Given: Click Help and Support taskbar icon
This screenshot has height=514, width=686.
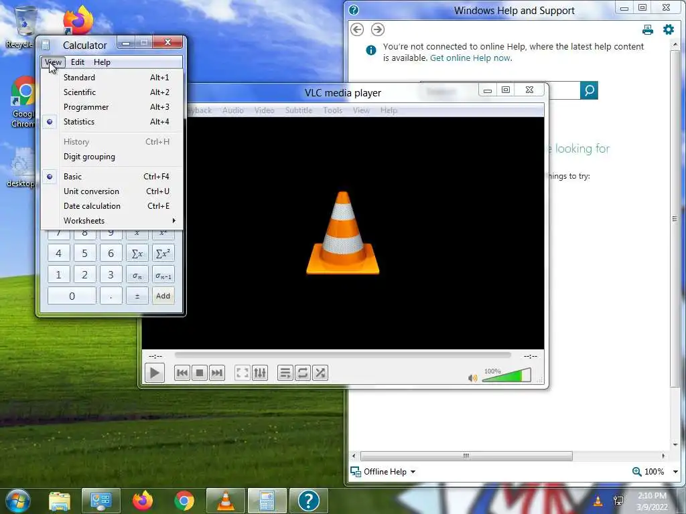Looking at the screenshot, I should coord(308,501).
